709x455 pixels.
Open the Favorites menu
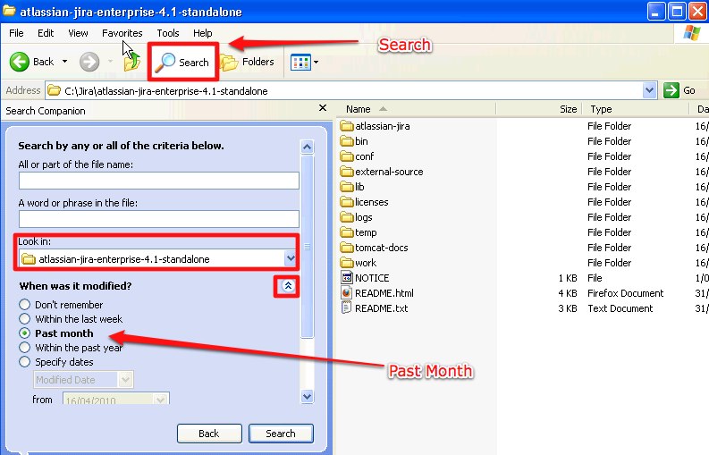[122, 33]
